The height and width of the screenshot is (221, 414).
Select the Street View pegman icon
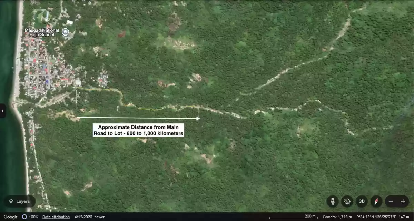click(333, 201)
